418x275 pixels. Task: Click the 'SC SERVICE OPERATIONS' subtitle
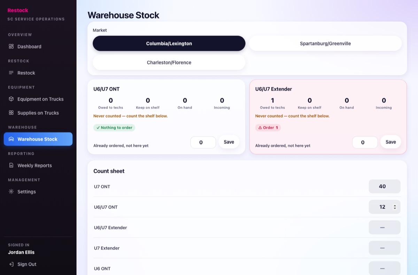36,19
